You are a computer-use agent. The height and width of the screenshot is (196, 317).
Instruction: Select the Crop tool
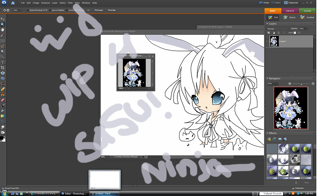click(3, 68)
